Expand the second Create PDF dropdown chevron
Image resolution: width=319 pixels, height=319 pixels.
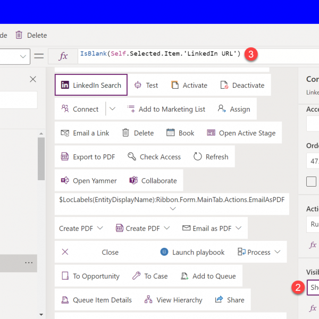[x=166, y=228]
